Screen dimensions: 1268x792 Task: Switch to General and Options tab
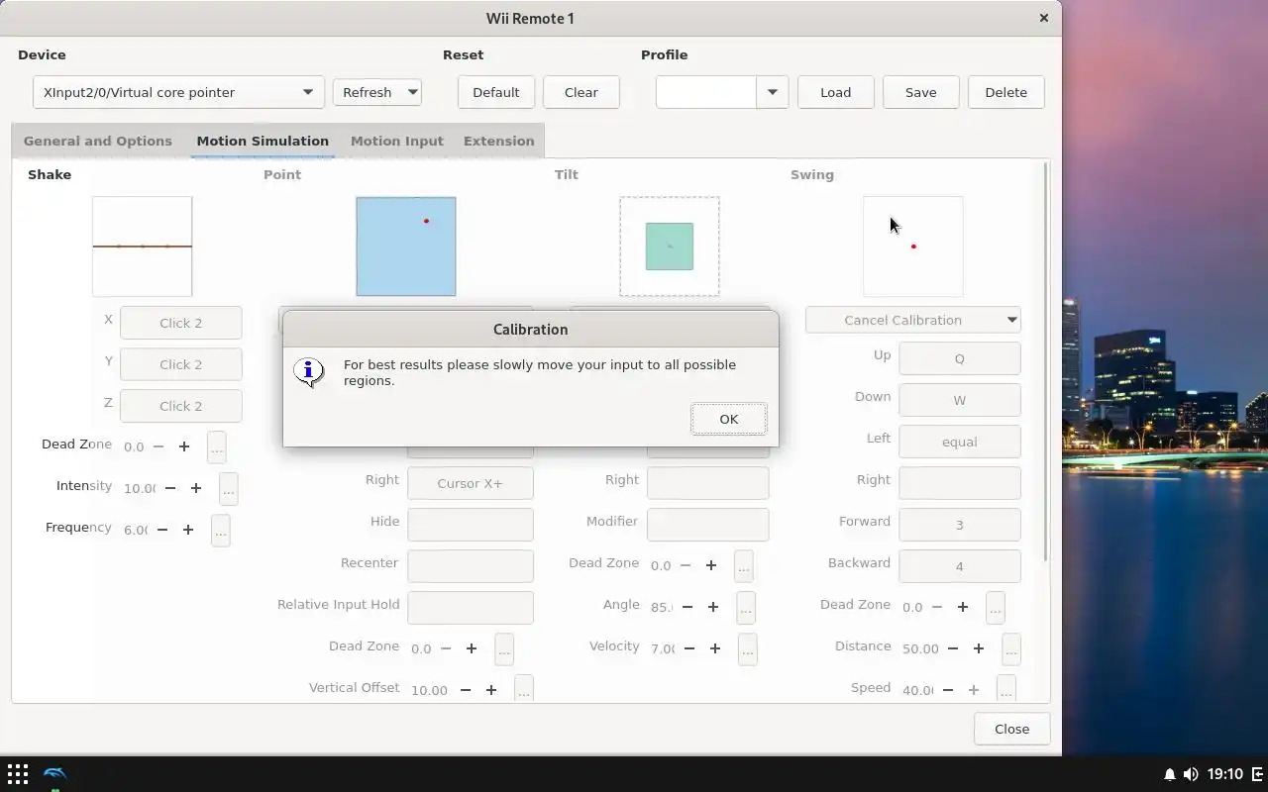[97, 141]
